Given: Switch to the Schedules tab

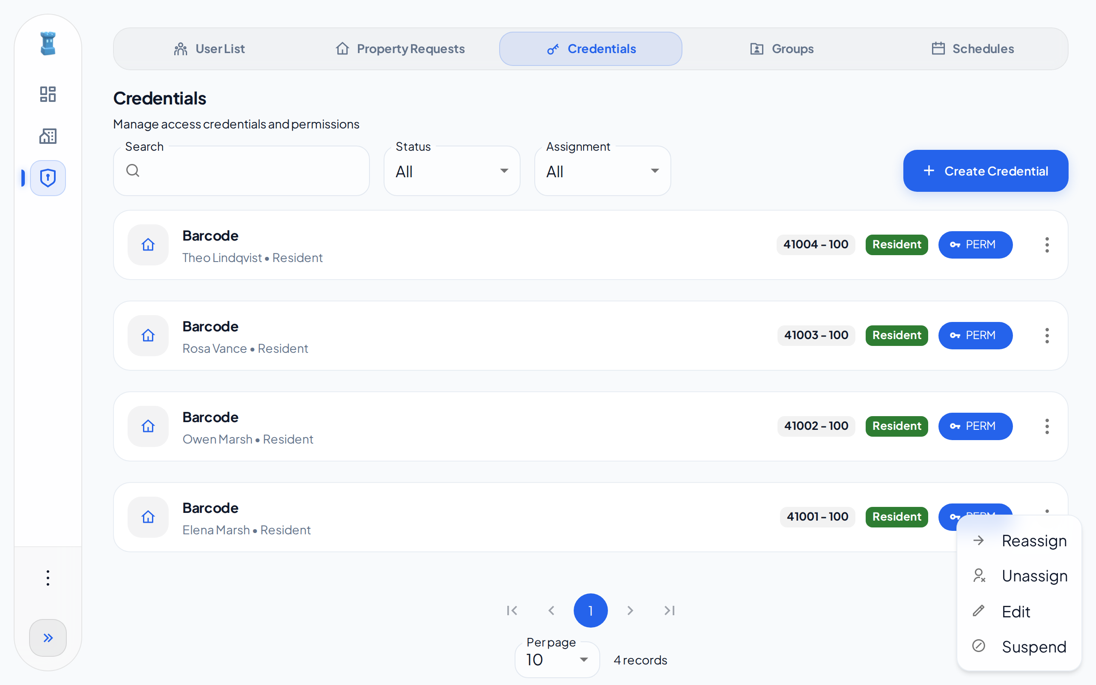Looking at the screenshot, I should pos(972,49).
